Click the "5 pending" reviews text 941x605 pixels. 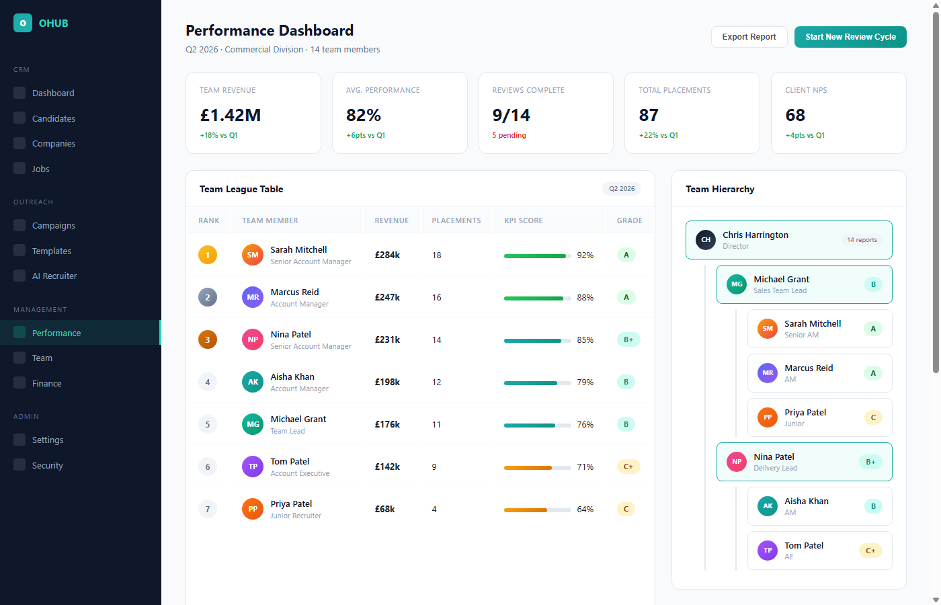[x=509, y=135]
